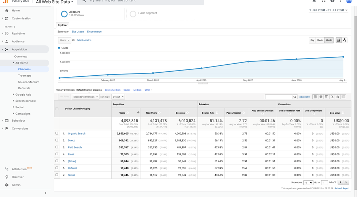Open the All Web Site Data view selector
Viewport: 357px width, 197px height.
(55, 2)
